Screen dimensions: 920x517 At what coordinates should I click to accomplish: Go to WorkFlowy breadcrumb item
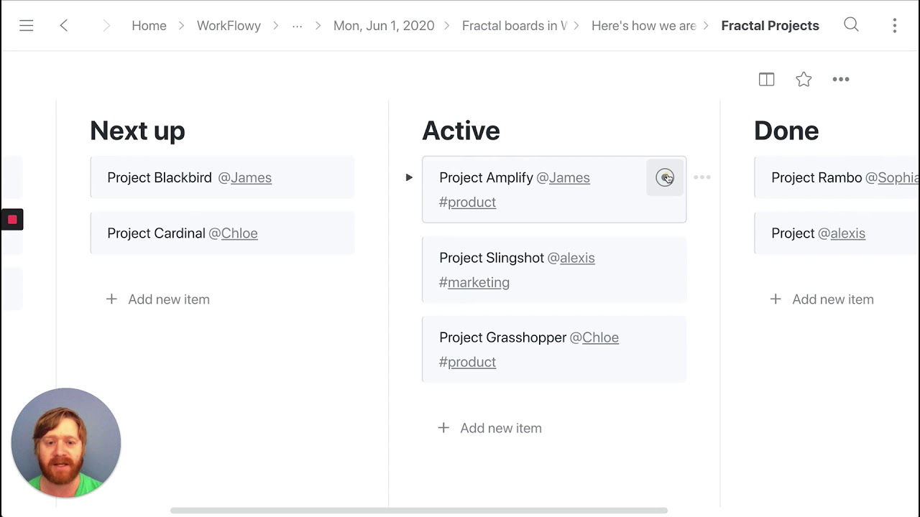229,26
